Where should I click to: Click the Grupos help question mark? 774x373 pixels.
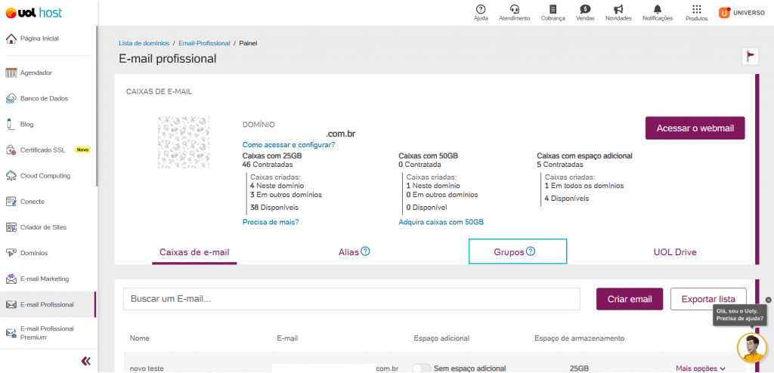[530, 251]
